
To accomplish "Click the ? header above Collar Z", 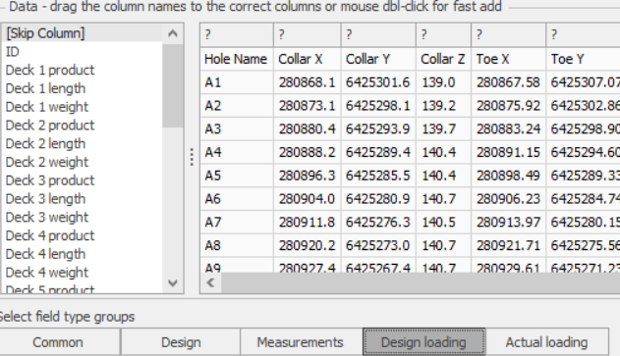I will click(443, 34).
